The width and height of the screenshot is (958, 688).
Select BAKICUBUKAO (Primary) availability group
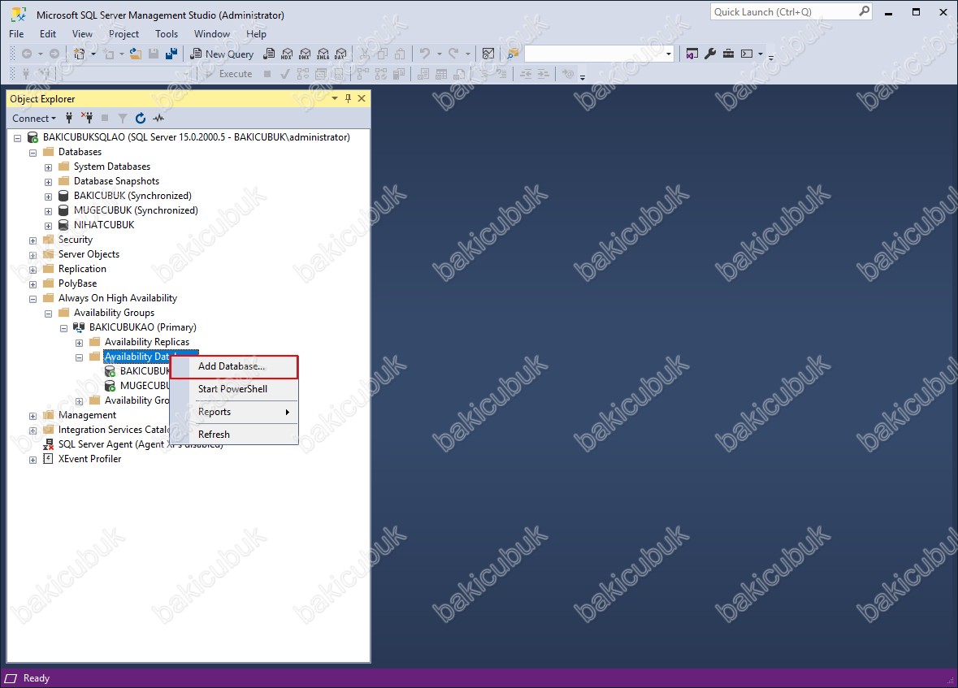[142, 327]
